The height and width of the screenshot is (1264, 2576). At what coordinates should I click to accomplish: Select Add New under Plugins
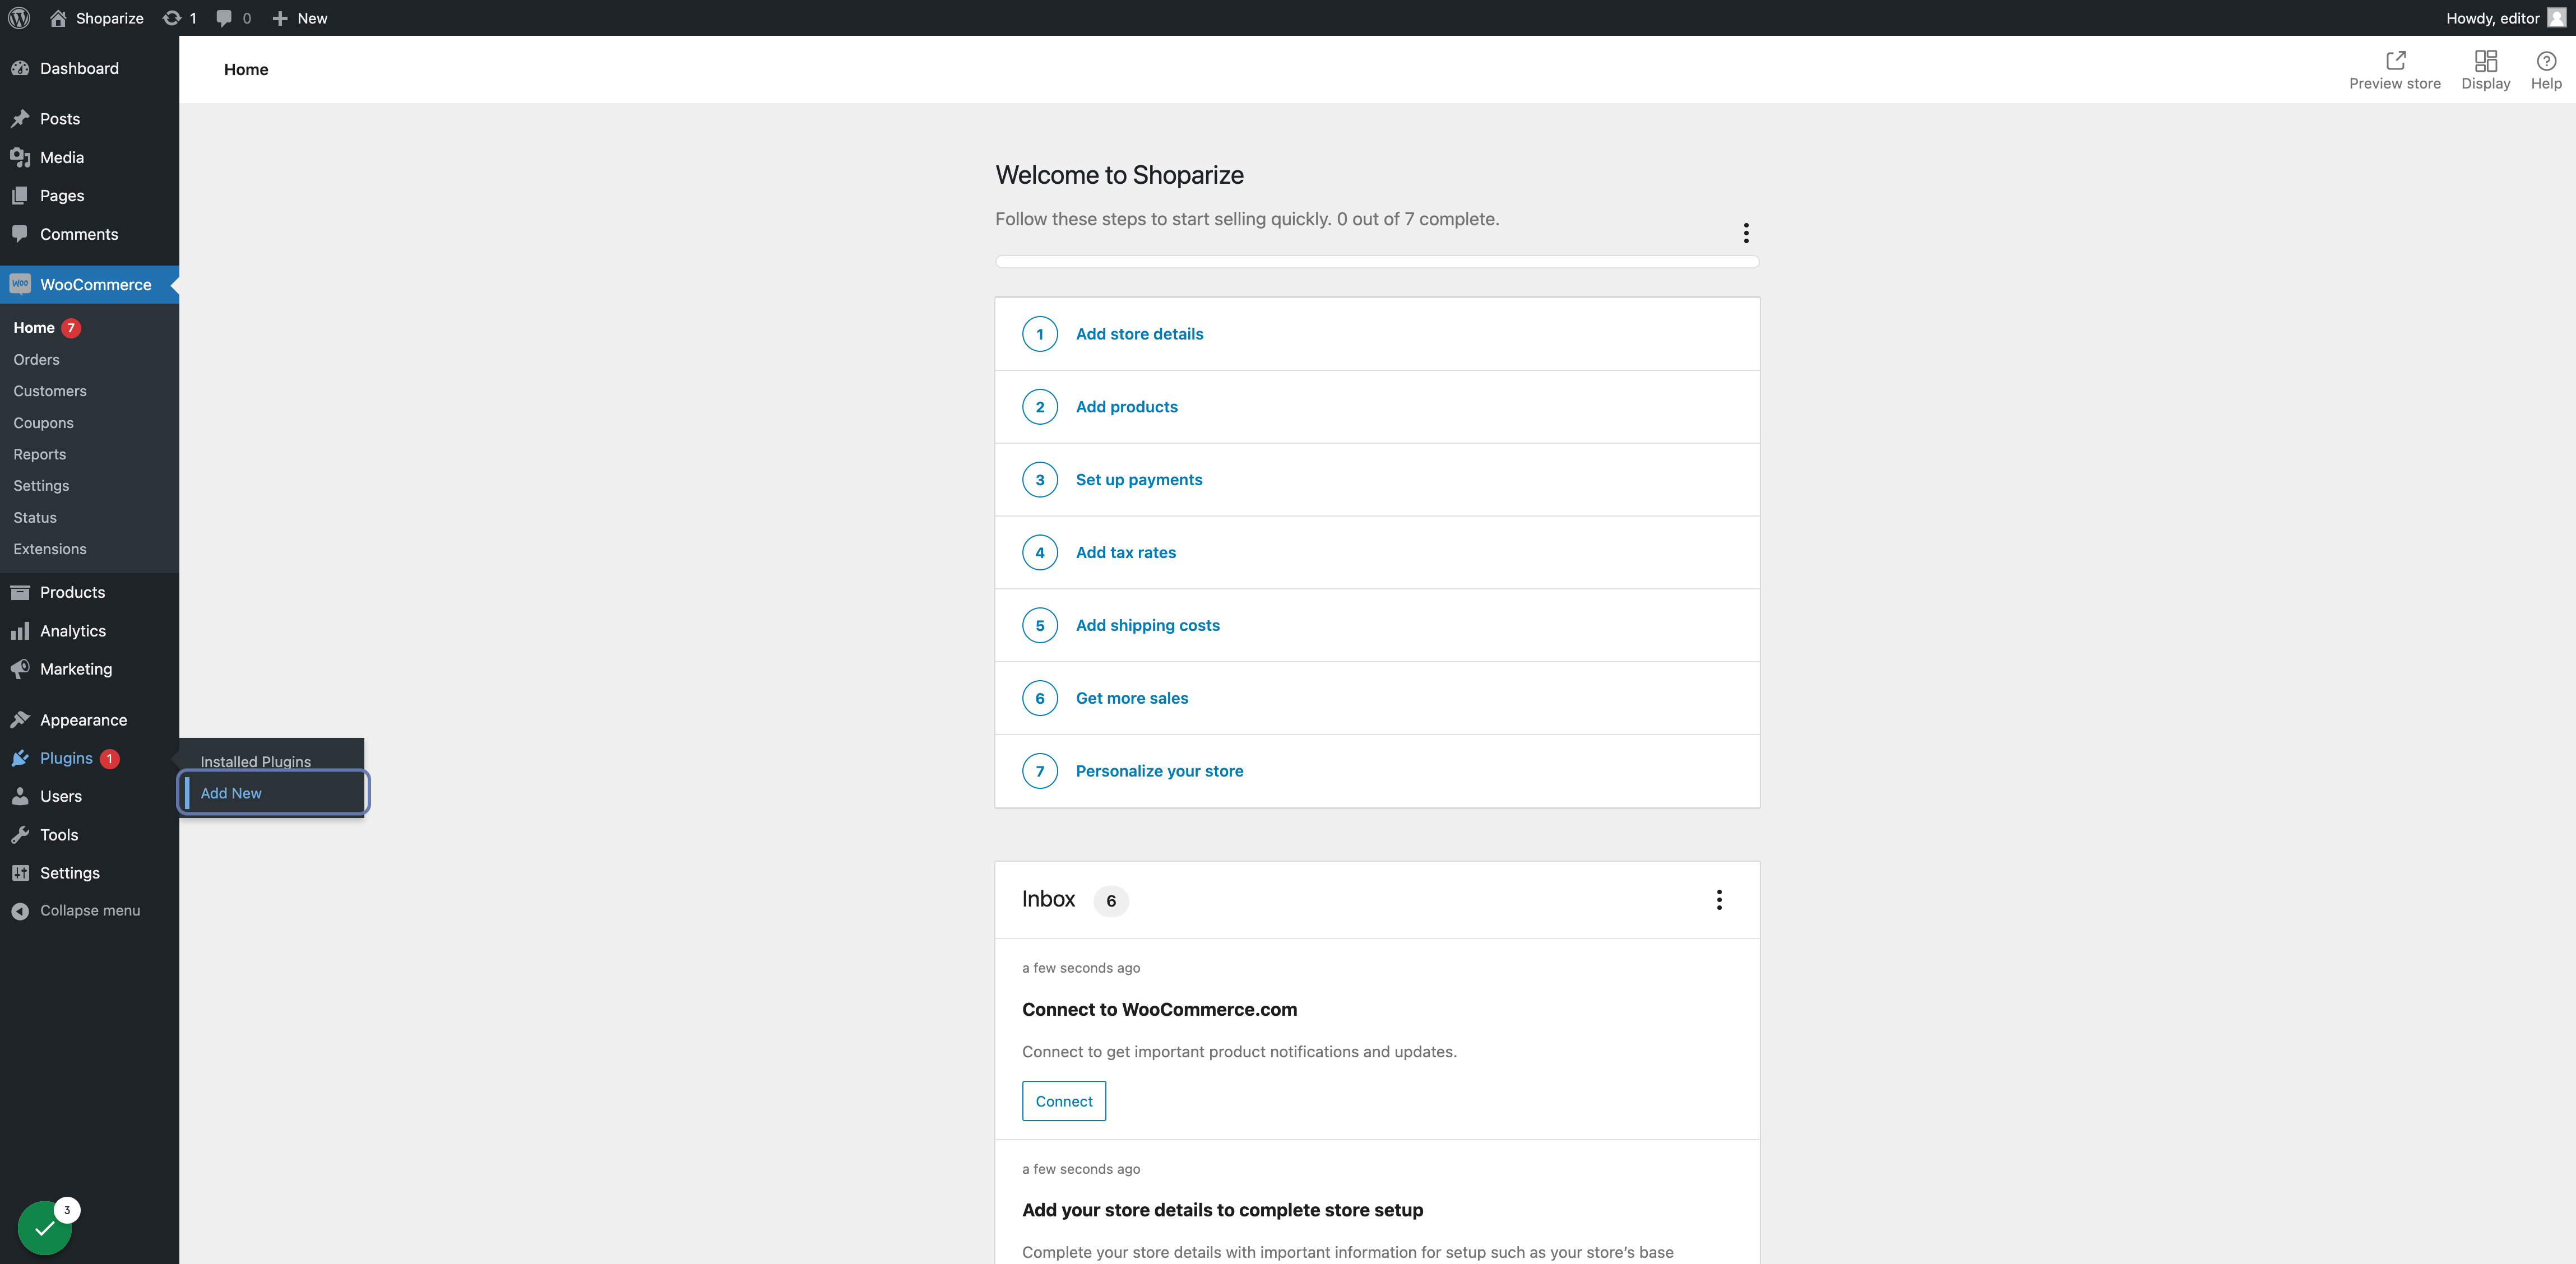(231, 793)
